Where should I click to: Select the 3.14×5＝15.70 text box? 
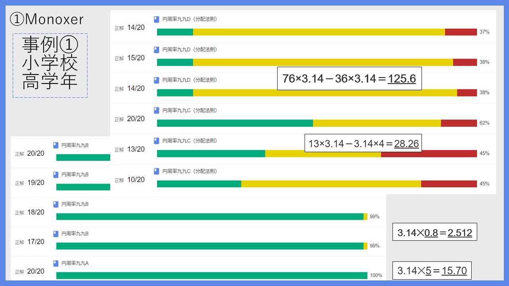tap(432, 271)
